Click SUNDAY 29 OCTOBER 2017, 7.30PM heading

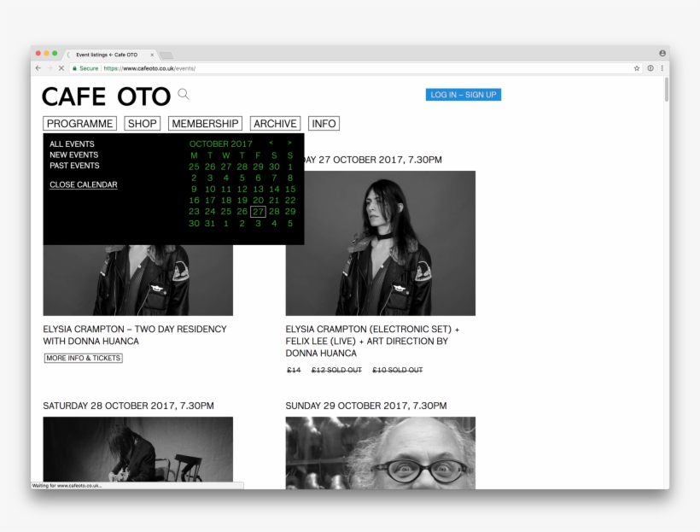pos(366,406)
